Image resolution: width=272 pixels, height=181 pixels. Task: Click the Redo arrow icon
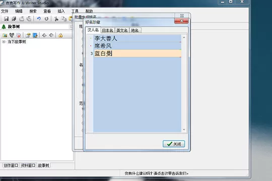pyautogui.click(x=46, y=19)
